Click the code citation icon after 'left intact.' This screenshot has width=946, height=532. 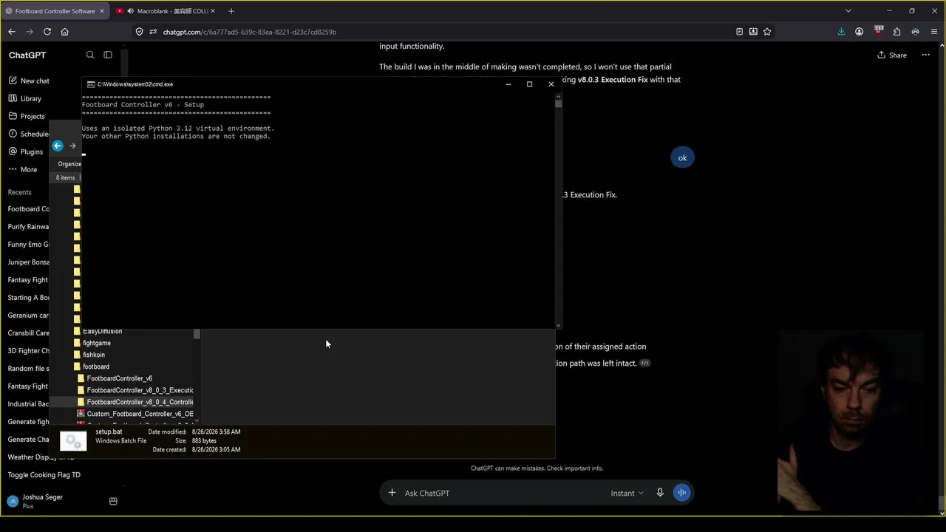click(645, 363)
